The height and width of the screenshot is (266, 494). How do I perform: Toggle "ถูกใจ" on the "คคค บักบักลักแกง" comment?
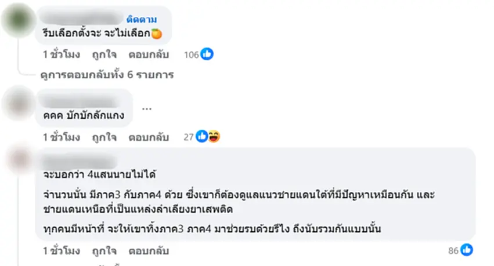coord(104,137)
